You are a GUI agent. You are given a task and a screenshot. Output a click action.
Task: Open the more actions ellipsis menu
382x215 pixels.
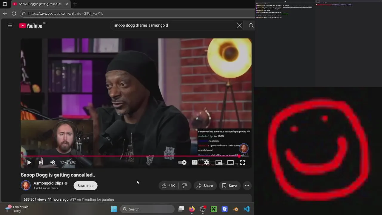(247, 186)
